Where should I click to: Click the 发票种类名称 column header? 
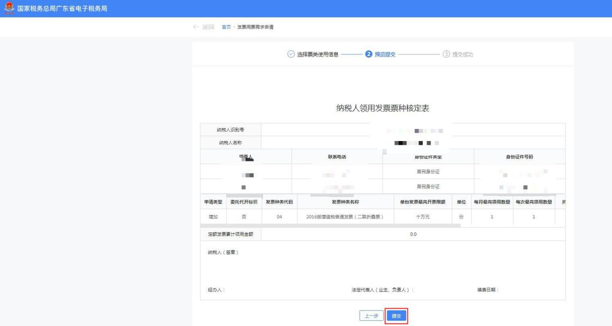pyautogui.click(x=345, y=201)
